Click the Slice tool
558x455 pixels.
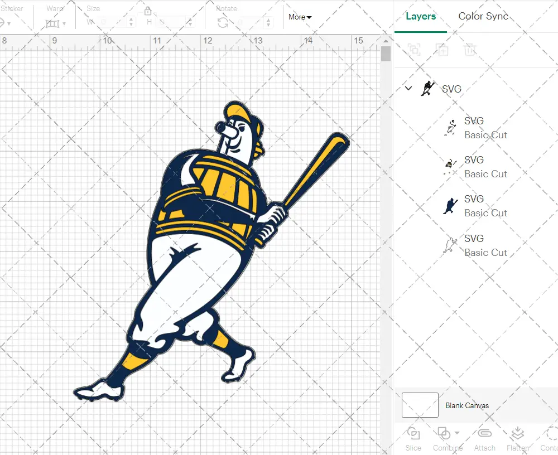click(413, 439)
